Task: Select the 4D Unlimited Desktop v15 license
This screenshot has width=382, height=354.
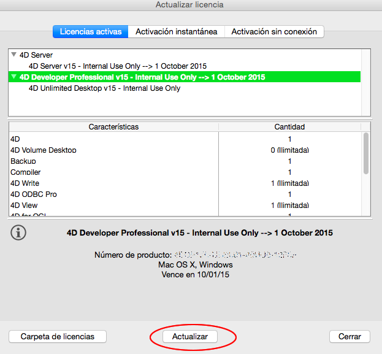Action: (x=104, y=88)
